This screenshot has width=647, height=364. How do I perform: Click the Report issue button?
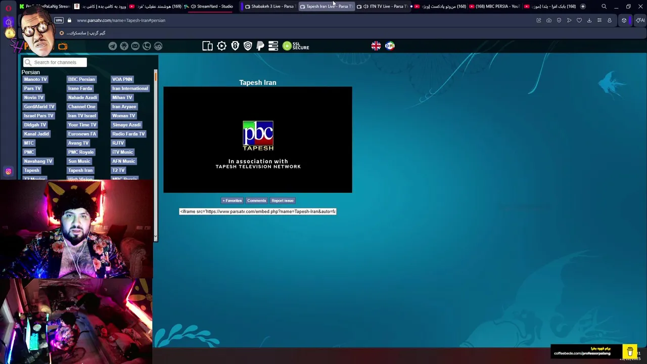(282, 201)
